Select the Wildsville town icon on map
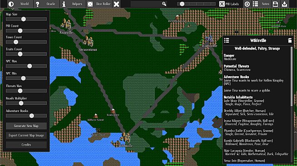The height and width of the screenshot is (166, 297). (125, 137)
